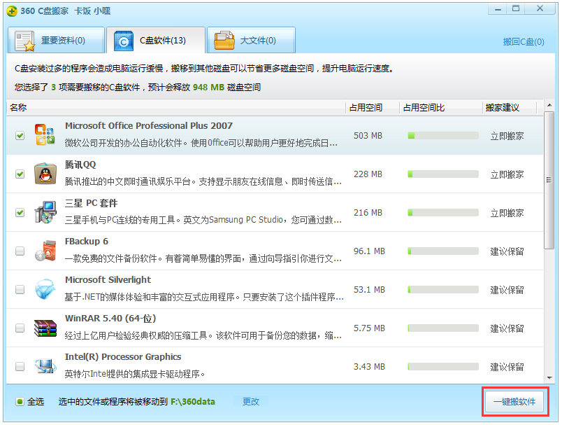The width and height of the screenshot is (562, 425).
Task: Maximize the 360 C盘搬家 window
Action: (x=515, y=9)
